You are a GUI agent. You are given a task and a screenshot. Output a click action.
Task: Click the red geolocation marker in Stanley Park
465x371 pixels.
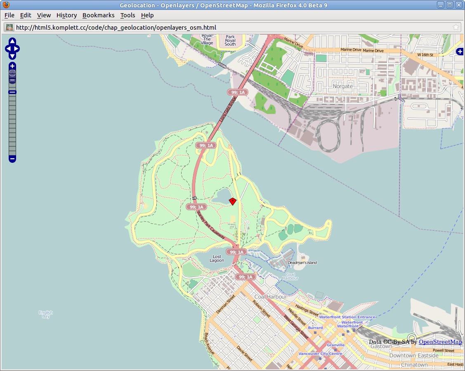click(x=232, y=201)
